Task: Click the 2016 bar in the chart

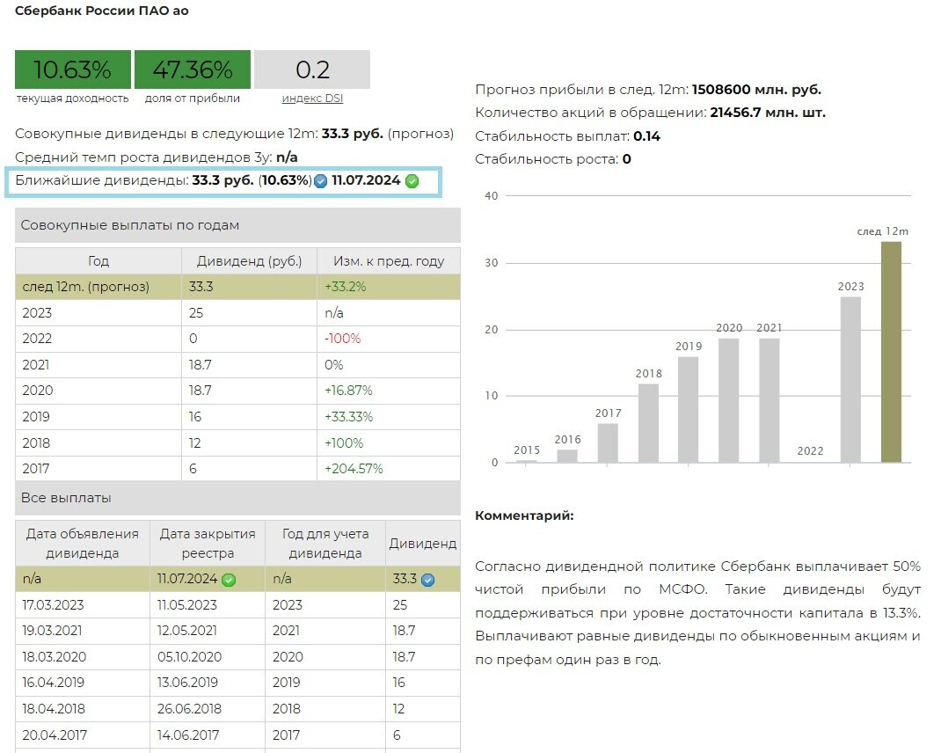Action: click(567, 456)
